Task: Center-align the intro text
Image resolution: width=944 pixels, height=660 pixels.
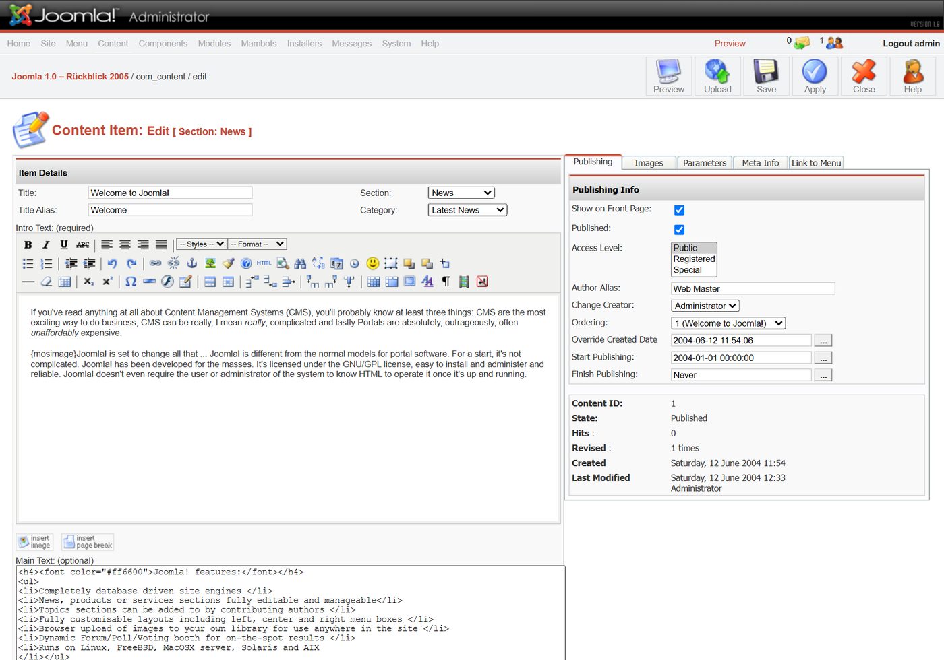Action: click(125, 244)
